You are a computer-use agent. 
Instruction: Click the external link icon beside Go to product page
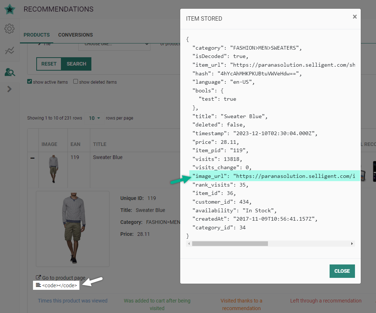38,278
